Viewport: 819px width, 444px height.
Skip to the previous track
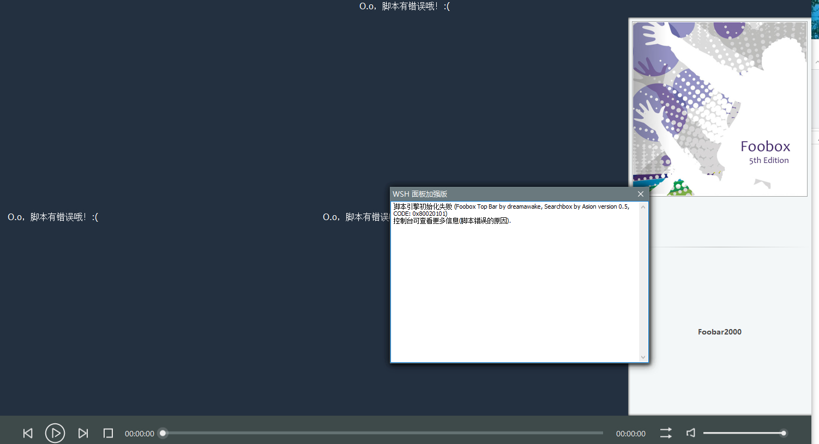point(28,433)
